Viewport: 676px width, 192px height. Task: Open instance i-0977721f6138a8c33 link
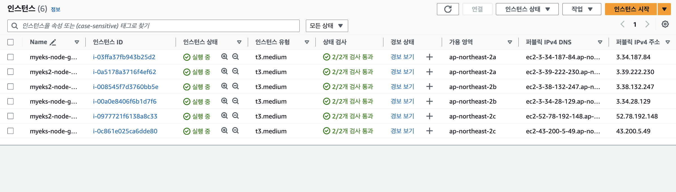click(125, 116)
